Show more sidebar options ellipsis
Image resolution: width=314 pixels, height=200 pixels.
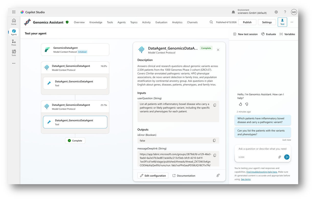[x=14, y=63]
